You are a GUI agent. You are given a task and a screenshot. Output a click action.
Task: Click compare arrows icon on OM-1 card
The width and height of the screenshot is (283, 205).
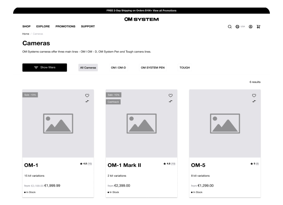click(x=87, y=101)
